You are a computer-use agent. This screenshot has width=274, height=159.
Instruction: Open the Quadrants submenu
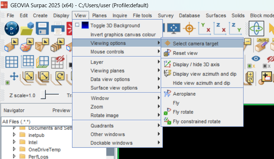[x=117, y=126]
